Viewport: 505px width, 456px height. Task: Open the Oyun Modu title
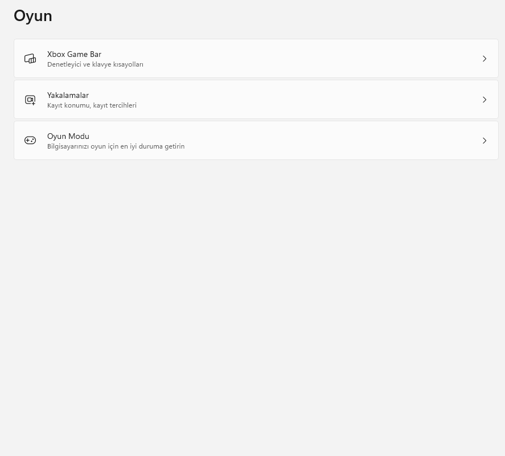click(68, 136)
